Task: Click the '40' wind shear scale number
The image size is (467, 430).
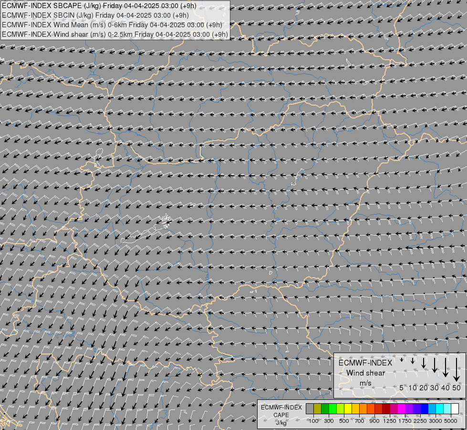Action: click(445, 387)
